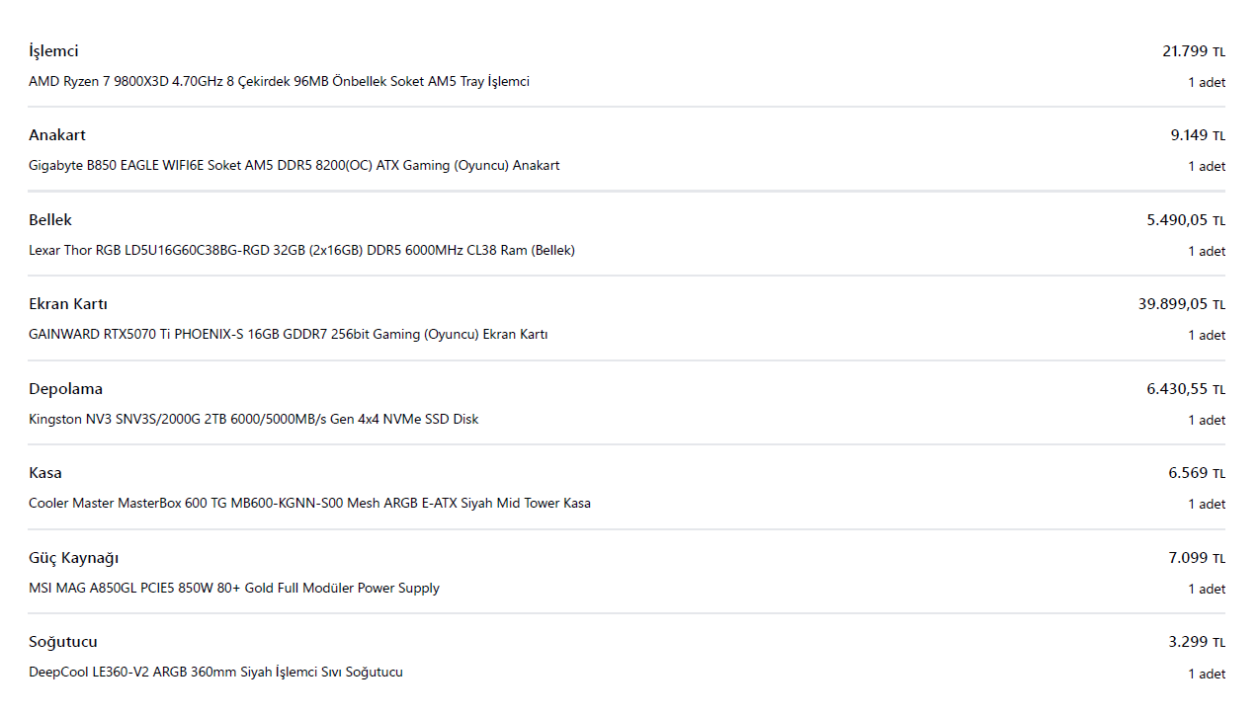
Task: Open the Gigabyte B850 EAGLE WIFI6E motherboard link
Action: 294,166
